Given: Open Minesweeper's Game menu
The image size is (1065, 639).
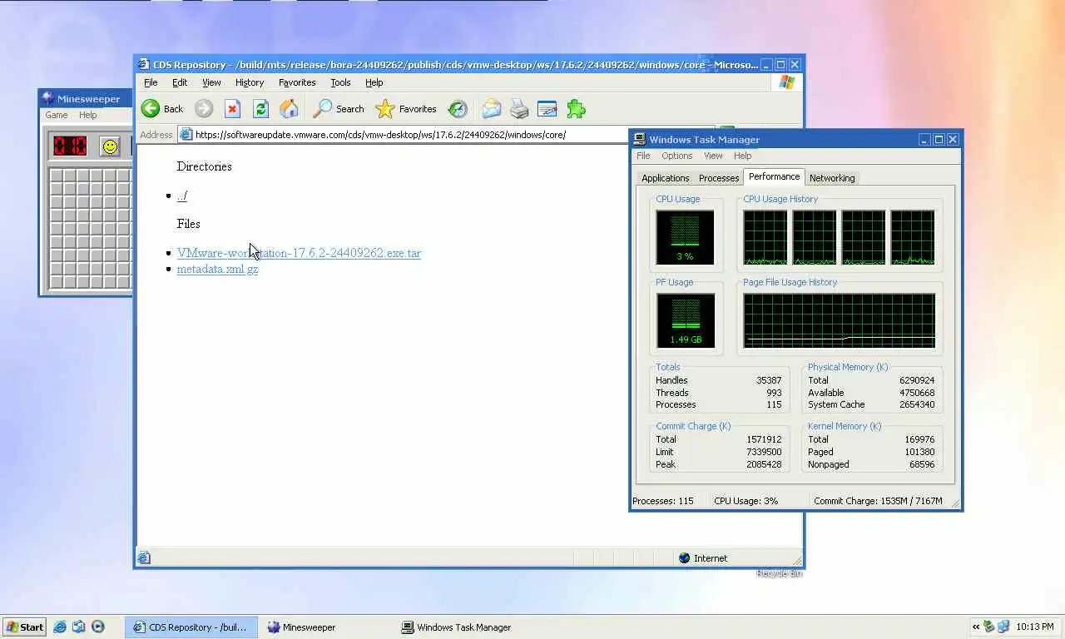Looking at the screenshot, I should pos(57,115).
